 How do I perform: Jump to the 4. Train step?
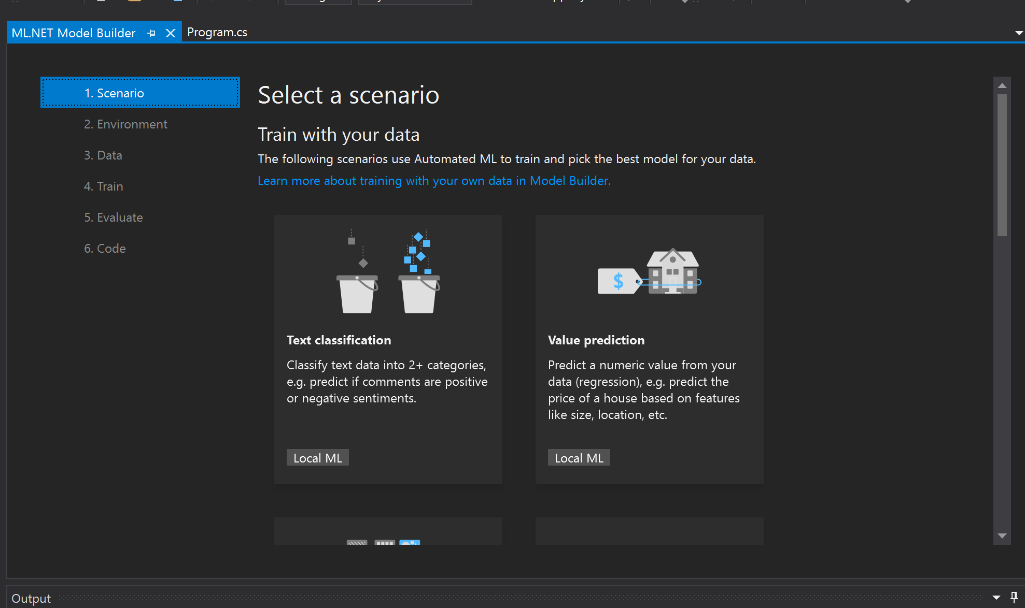point(104,186)
